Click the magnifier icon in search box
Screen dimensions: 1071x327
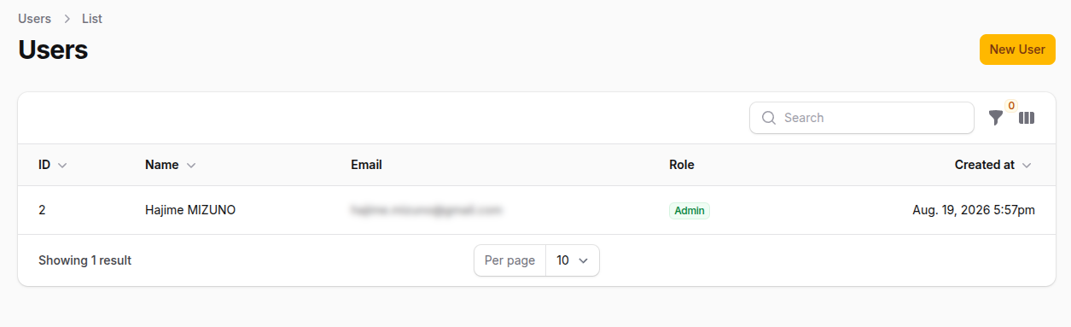pos(768,118)
